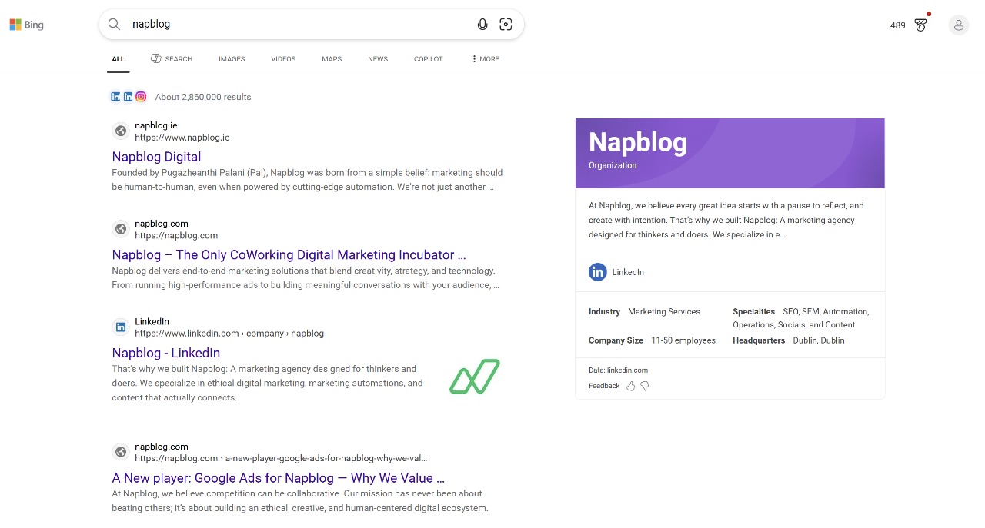Give negative feedback with the thumbs down
985x528 pixels.
(644, 386)
